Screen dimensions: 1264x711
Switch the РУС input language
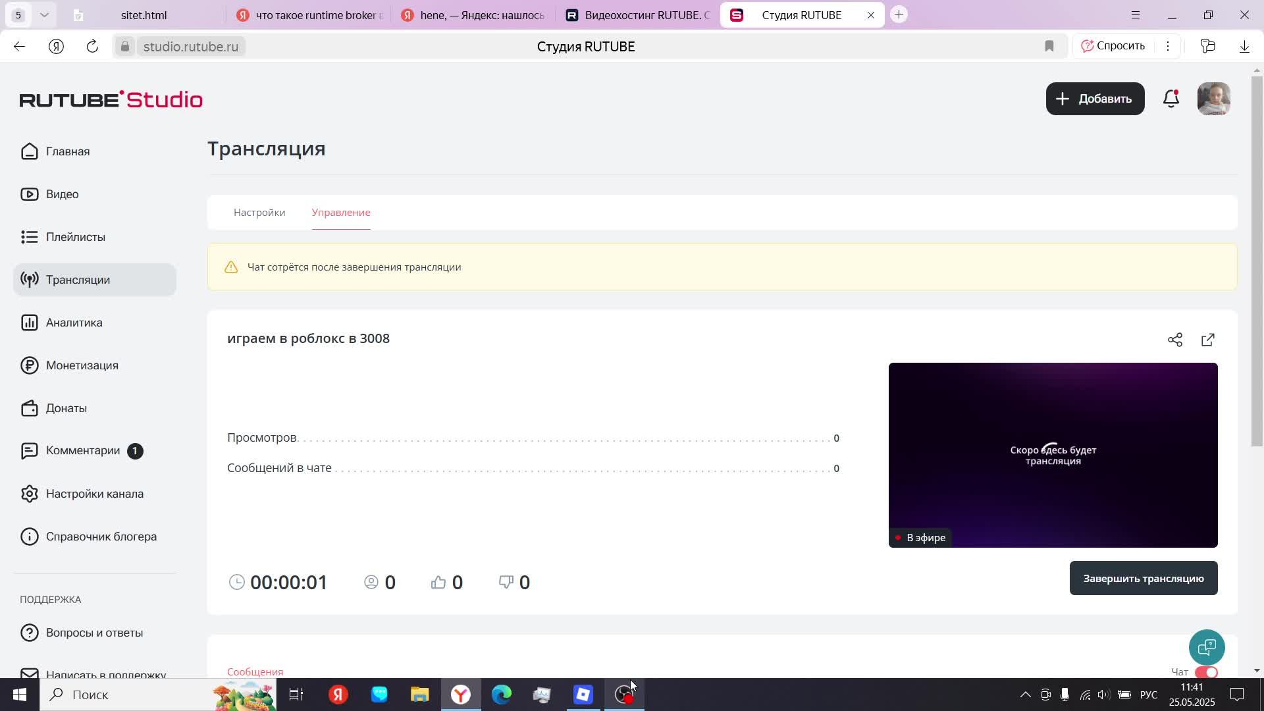tap(1149, 695)
